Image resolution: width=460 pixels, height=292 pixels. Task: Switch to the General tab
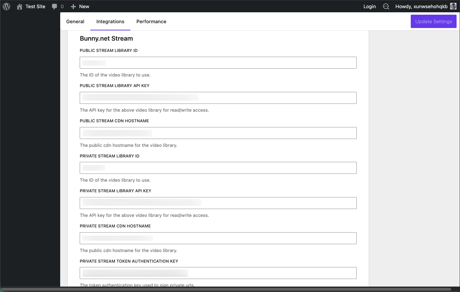tap(75, 21)
